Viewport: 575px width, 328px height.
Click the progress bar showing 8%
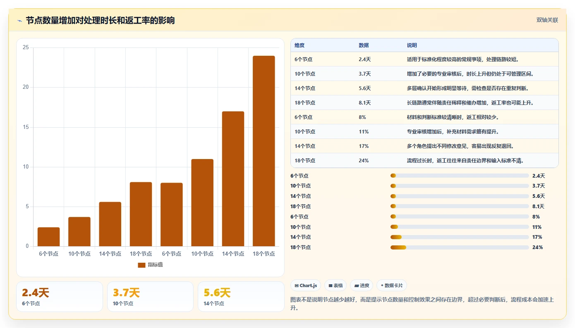pos(460,217)
